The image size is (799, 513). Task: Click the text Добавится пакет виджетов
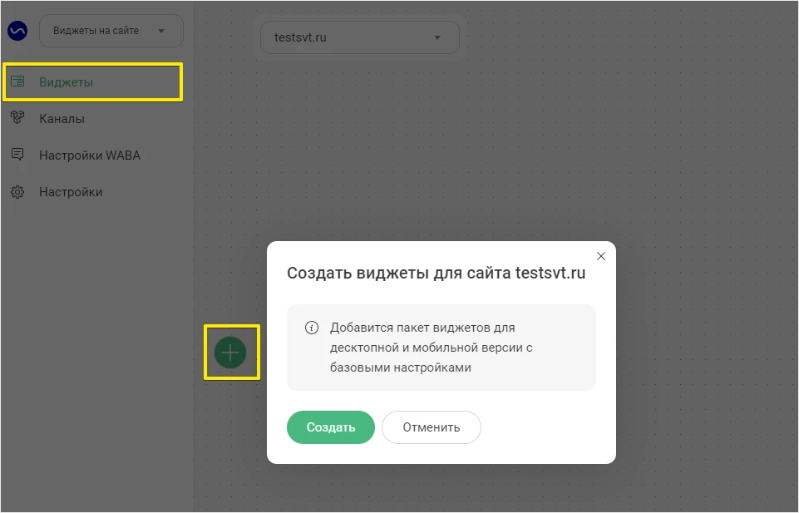[x=422, y=328]
